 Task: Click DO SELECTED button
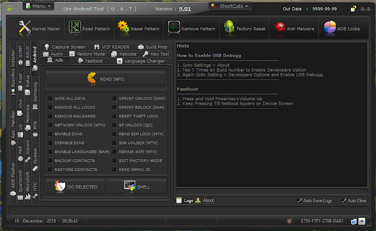pos(75,187)
